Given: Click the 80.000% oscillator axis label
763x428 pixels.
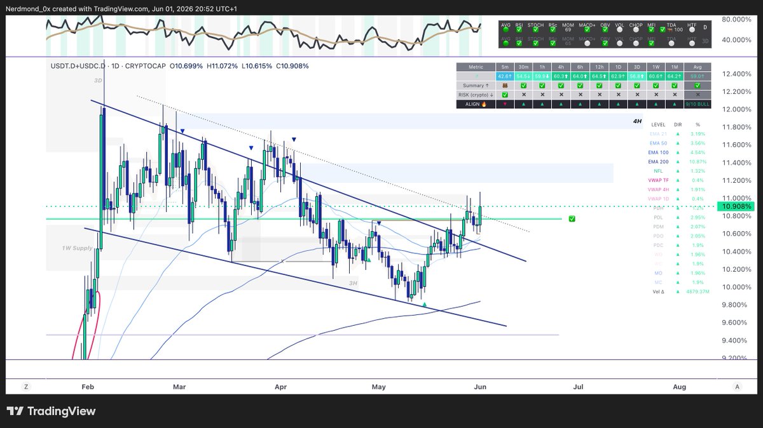Looking at the screenshot, I should pos(738,20).
